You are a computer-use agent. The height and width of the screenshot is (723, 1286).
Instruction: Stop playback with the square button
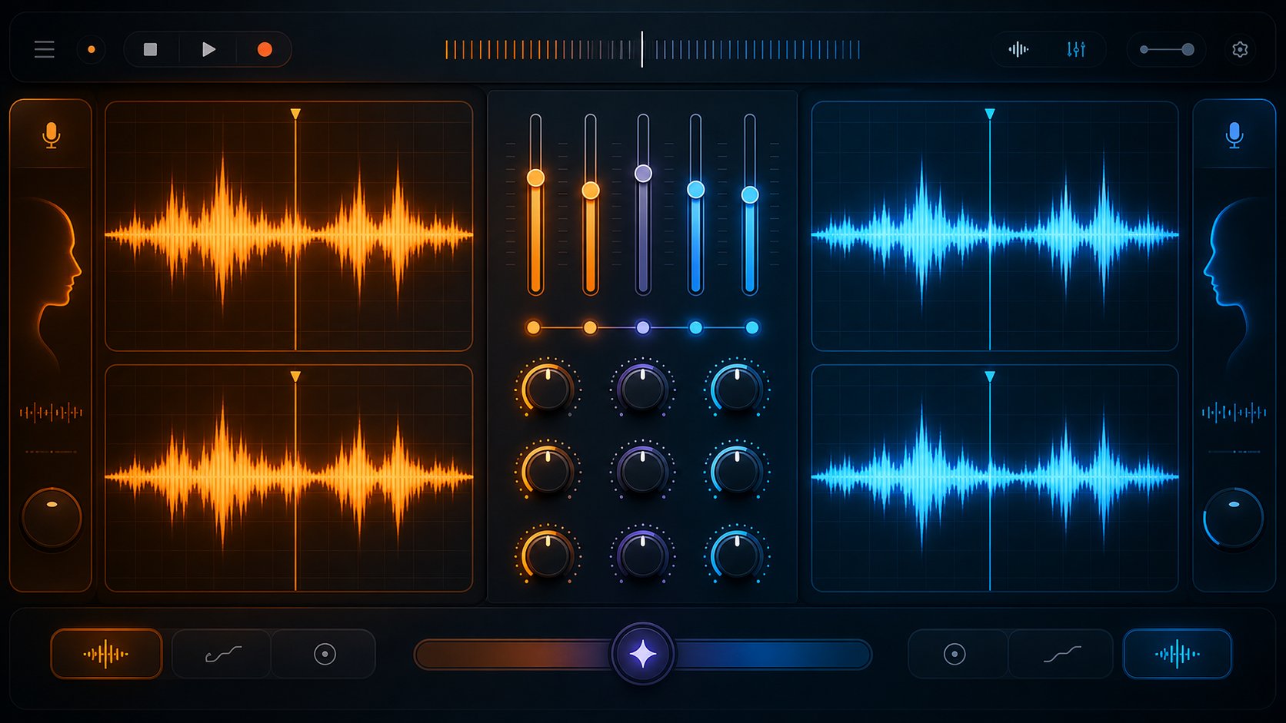(151, 50)
